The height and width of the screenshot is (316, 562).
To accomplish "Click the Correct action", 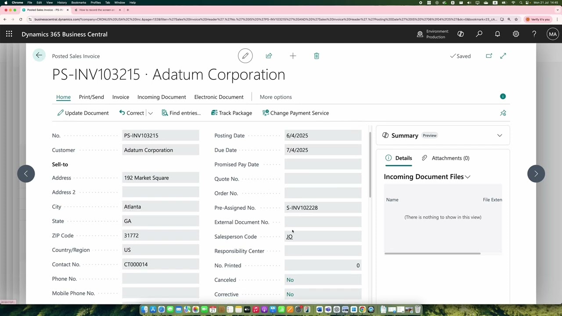I will pos(131,113).
